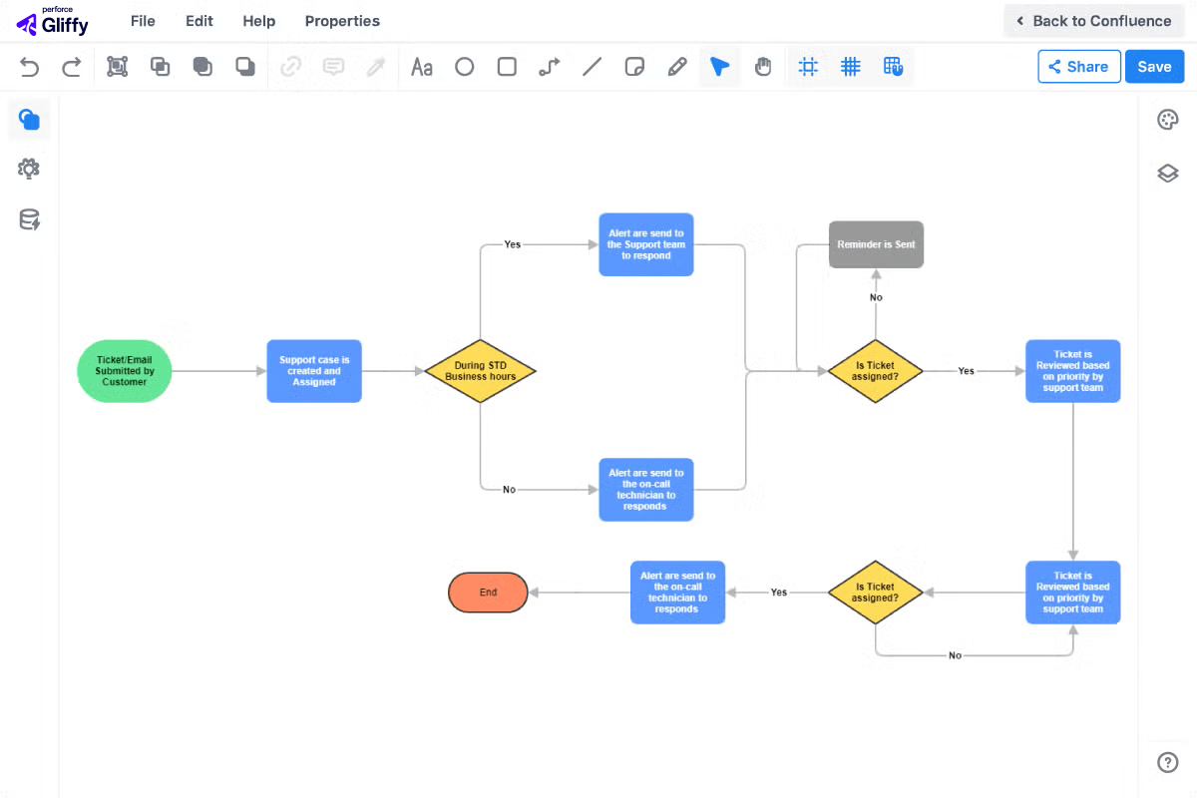This screenshot has width=1197, height=798.
Task: Click the Gliffy logo
Action: (x=53, y=21)
